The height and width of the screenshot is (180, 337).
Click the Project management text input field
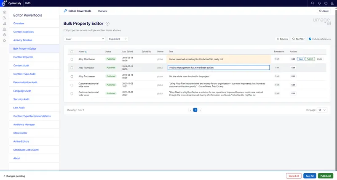[x=219, y=68]
